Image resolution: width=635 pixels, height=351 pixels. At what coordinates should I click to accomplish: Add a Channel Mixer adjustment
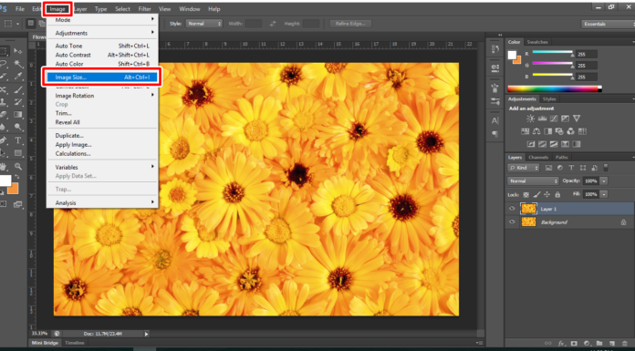click(x=570, y=131)
